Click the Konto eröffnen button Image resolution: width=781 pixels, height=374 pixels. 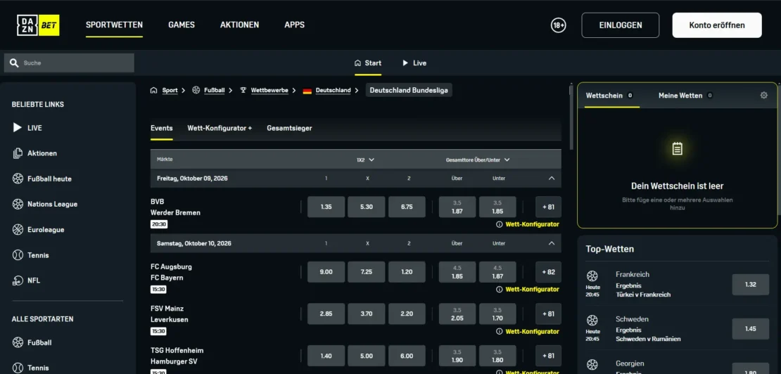pos(717,25)
